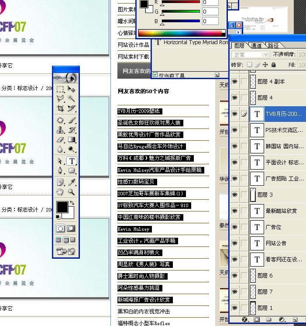Select the Dodge tool
The image size is (306, 326).
click(72, 149)
